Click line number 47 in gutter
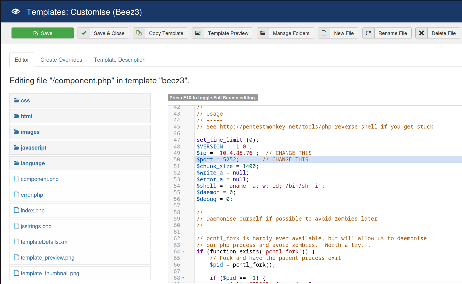The image size is (462, 284). pyautogui.click(x=177, y=140)
